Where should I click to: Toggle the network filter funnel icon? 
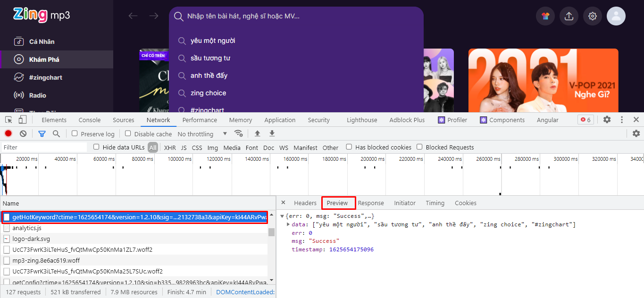point(42,133)
